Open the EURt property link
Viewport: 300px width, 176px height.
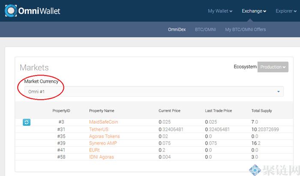pos(95,150)
